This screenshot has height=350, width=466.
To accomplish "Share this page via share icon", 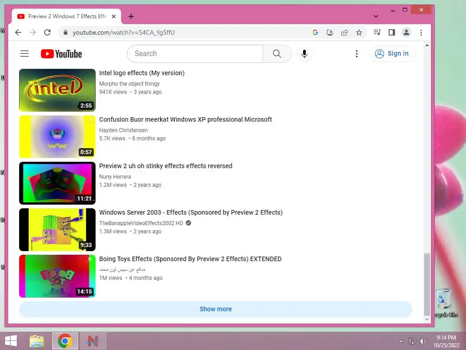I will coord(344,32).
